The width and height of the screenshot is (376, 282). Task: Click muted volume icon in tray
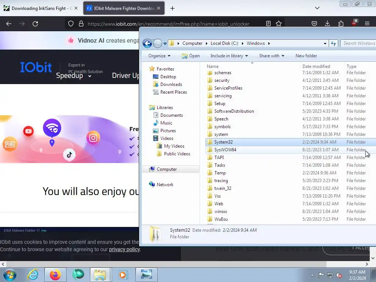coord(339,275)
